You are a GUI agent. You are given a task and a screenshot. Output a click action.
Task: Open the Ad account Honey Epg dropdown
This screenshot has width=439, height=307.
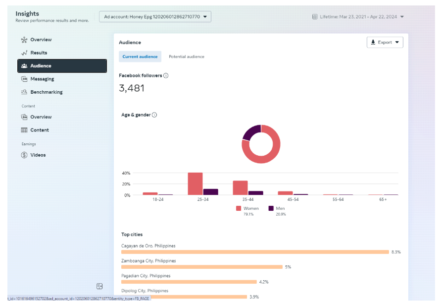click(x=155, y=16)
